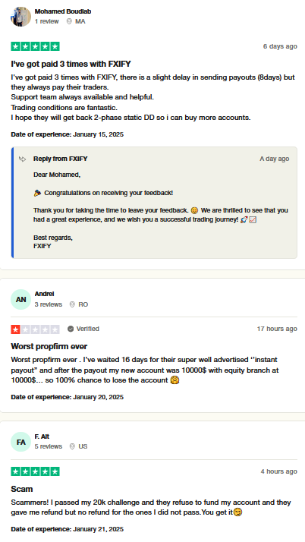305x542 pixels.
Task: Click the AN avatar circle for Andrei
Action: 20,299
